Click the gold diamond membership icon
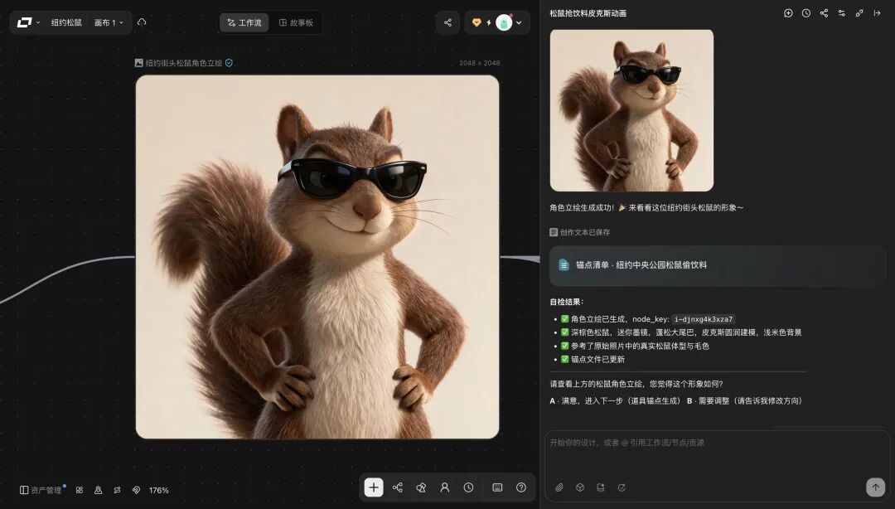Screen dimensions: 895x509 tap(477, 22)
